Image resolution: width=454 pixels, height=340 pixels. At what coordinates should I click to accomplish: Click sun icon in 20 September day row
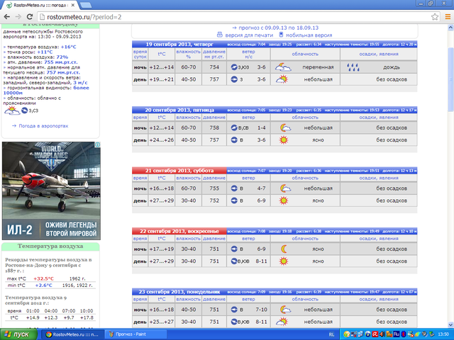point(284,140)
